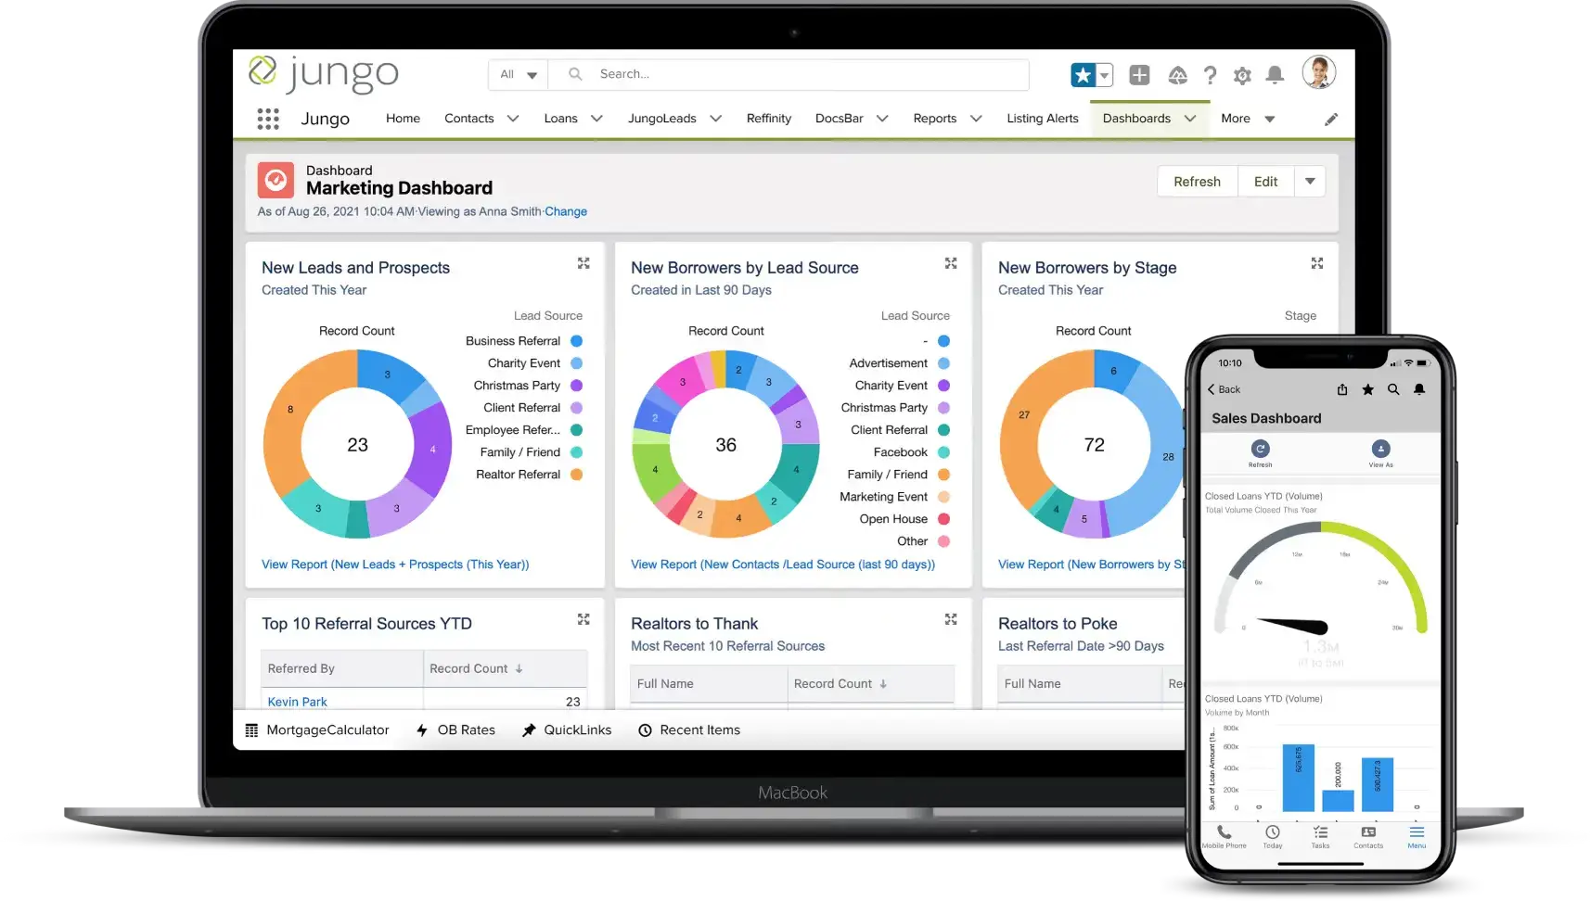Expand the Contacts tab chevron menu
Image resolution: width=1590 pixels, height=901 pixels.
coord(513,119)
